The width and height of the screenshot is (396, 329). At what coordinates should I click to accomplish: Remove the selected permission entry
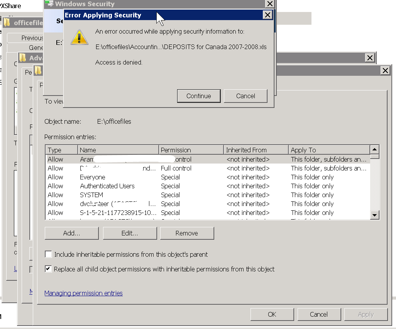click(187, 233)
